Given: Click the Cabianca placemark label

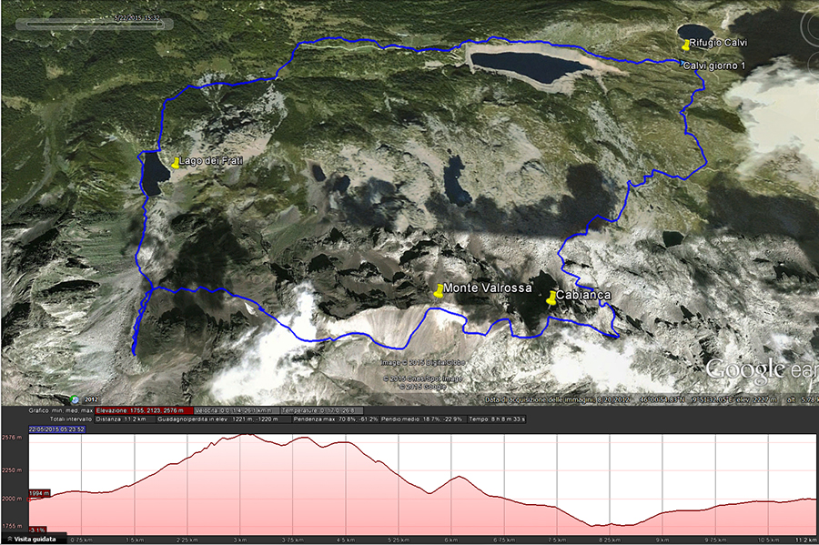Looking at the screenshot, I should click(583, 295).
